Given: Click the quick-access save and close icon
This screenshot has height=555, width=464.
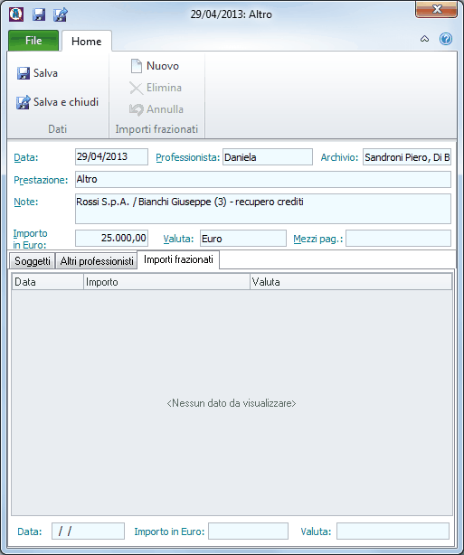Looking at the screenshot, I should tap(61, 14).
